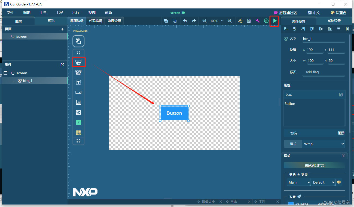354x207 pixels.
Task: Collapse the screen node in component tree
Action: click(5, 73)
